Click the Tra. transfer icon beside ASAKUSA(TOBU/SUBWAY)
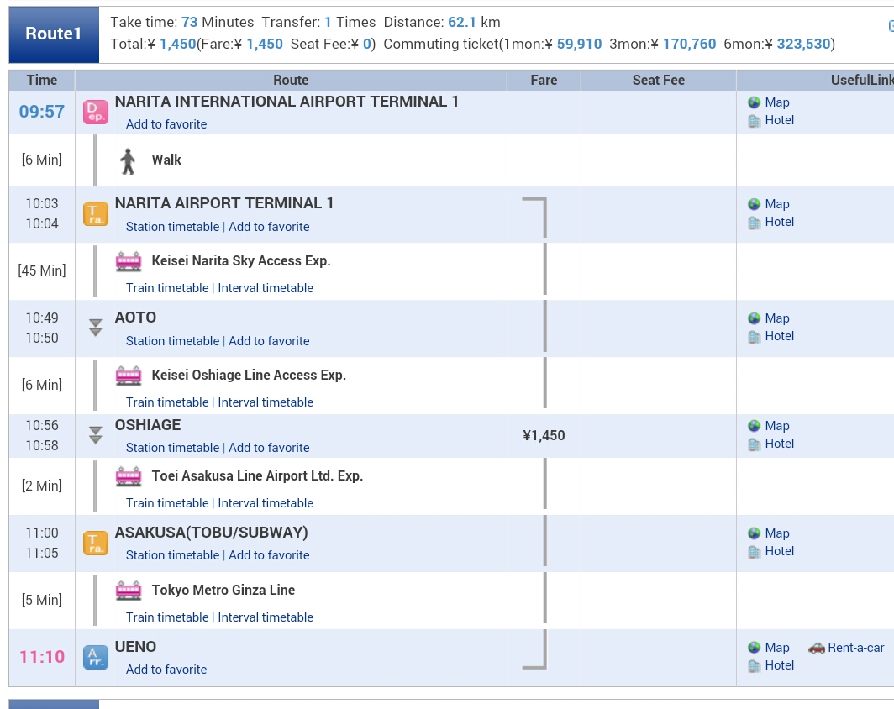Viewport: 894px width, 709px height. click(x=96, y=544)
